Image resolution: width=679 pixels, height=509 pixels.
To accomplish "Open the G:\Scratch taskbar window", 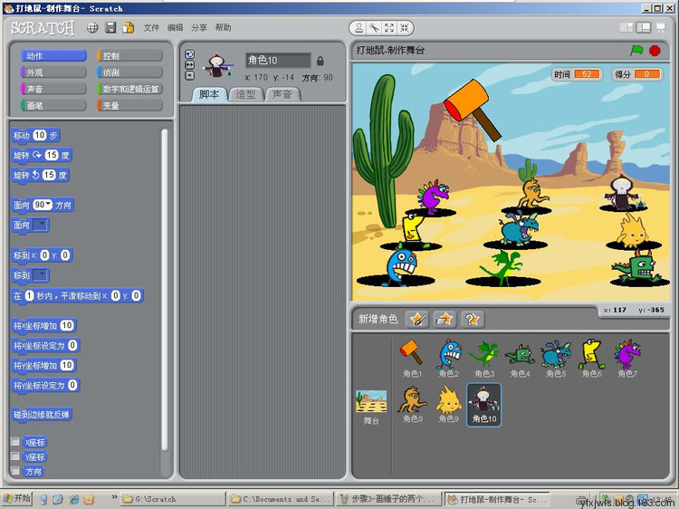I will pyautogui.click(x=172, y=499).
